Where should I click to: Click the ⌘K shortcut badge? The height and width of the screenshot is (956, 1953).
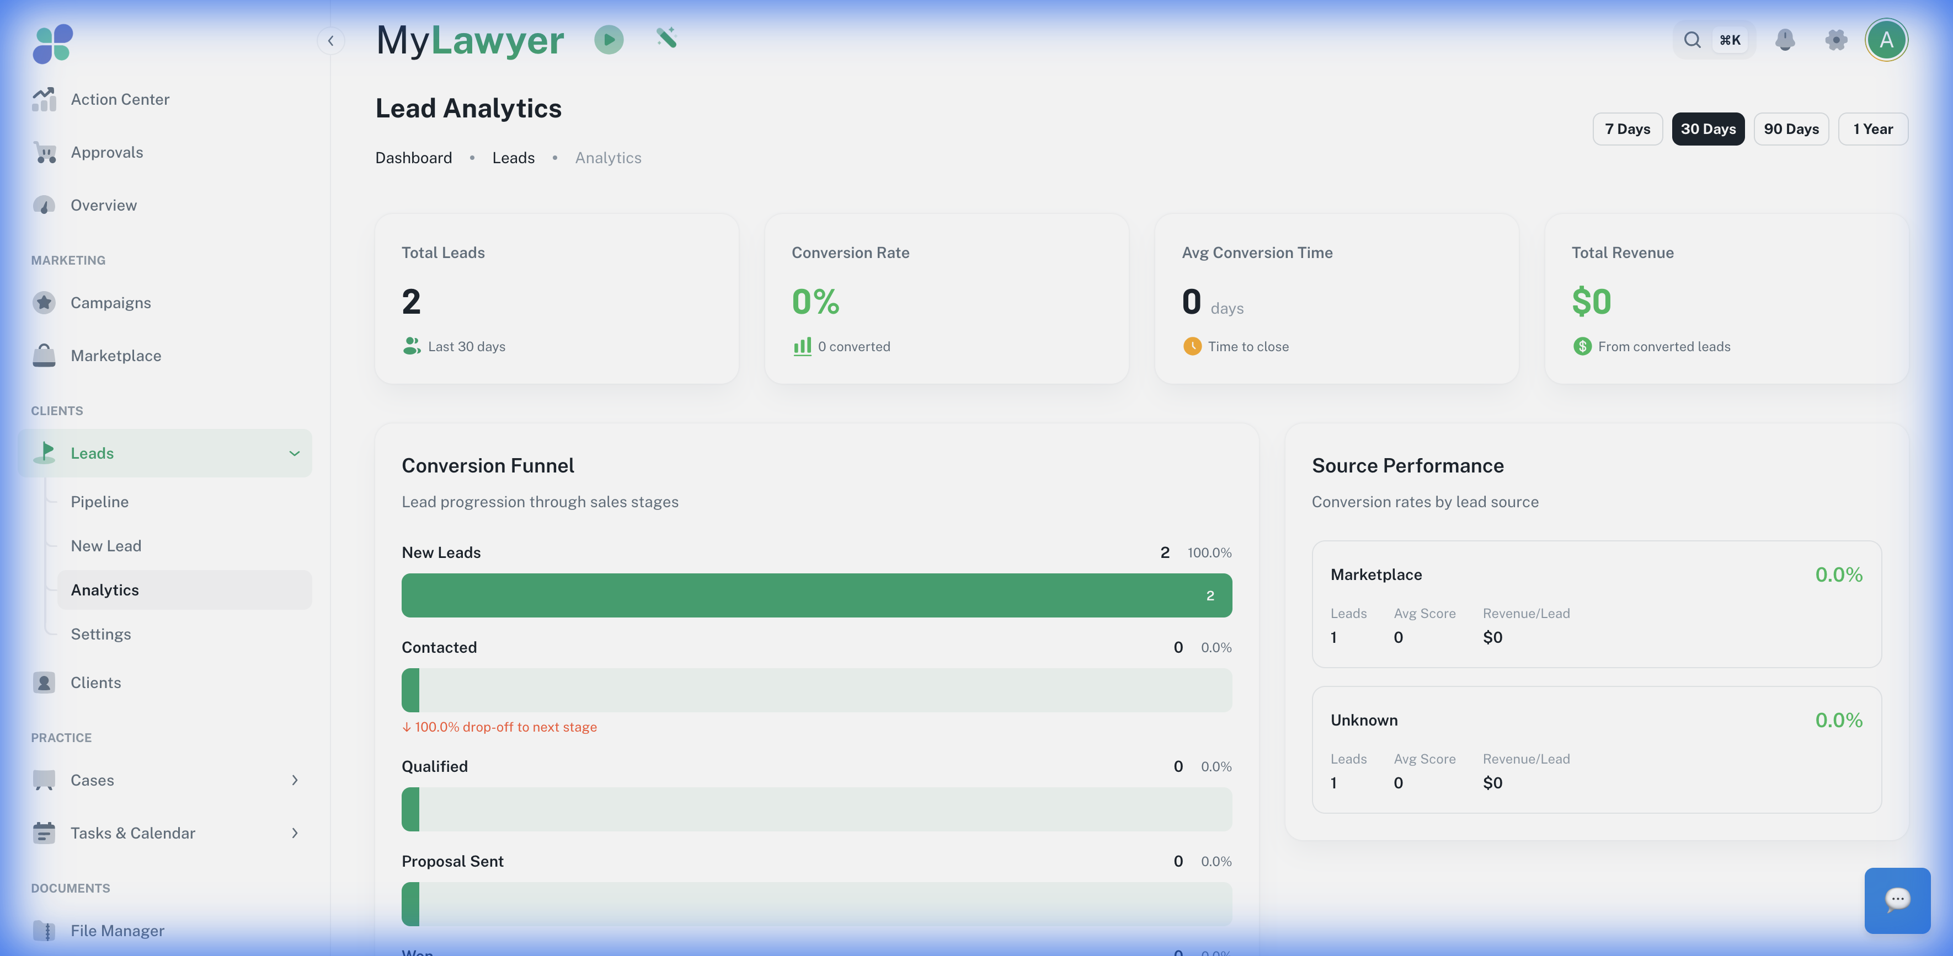(x=1730, y=40)
